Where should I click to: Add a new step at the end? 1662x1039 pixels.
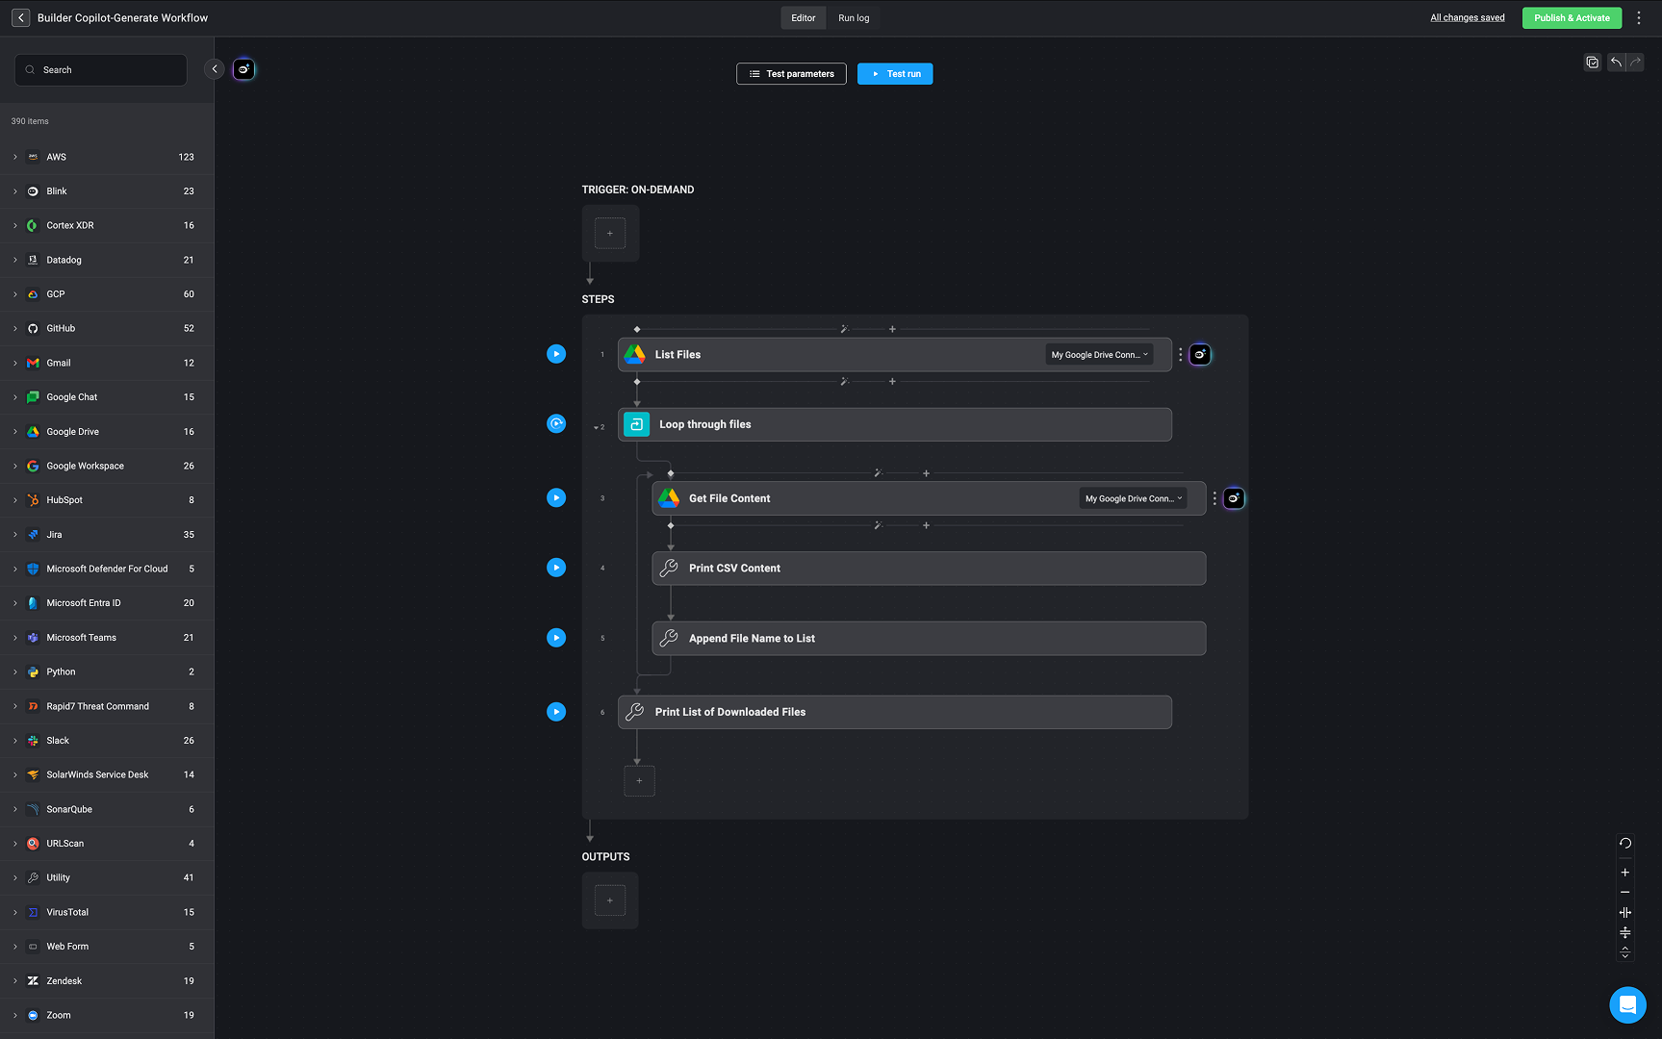coord(639,781)
